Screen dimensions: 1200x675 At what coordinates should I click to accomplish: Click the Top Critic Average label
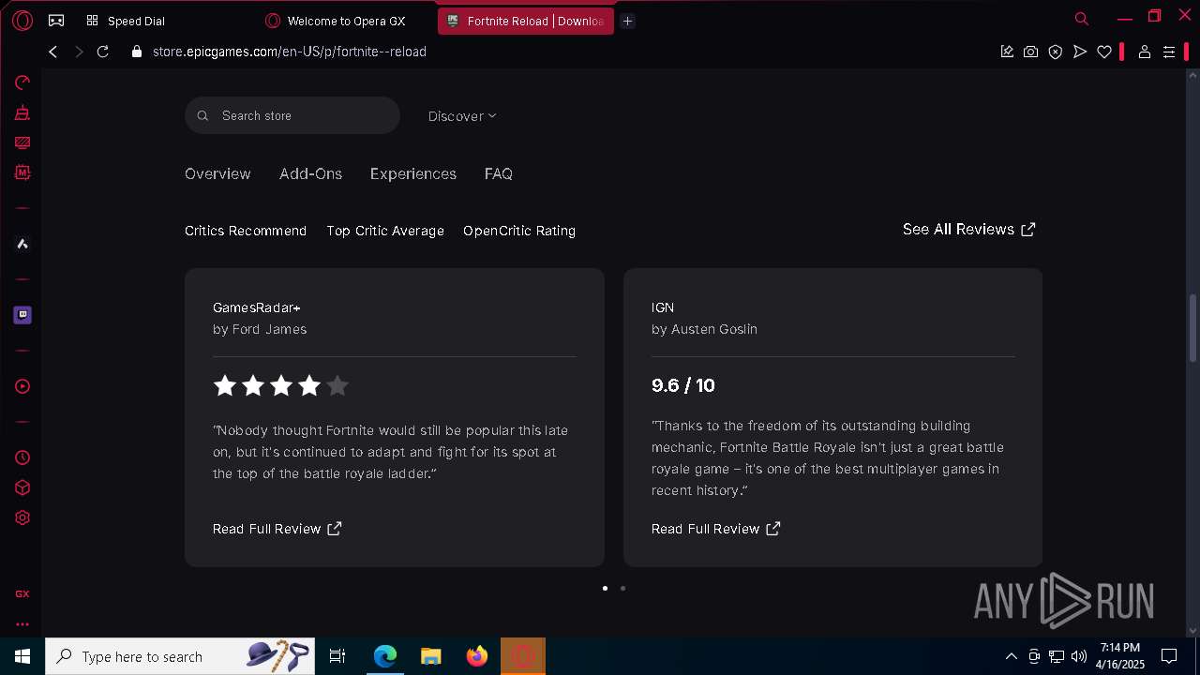point(385,231)
